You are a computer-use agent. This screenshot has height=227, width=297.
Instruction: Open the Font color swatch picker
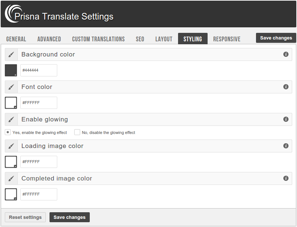click(x=11, y=103)
